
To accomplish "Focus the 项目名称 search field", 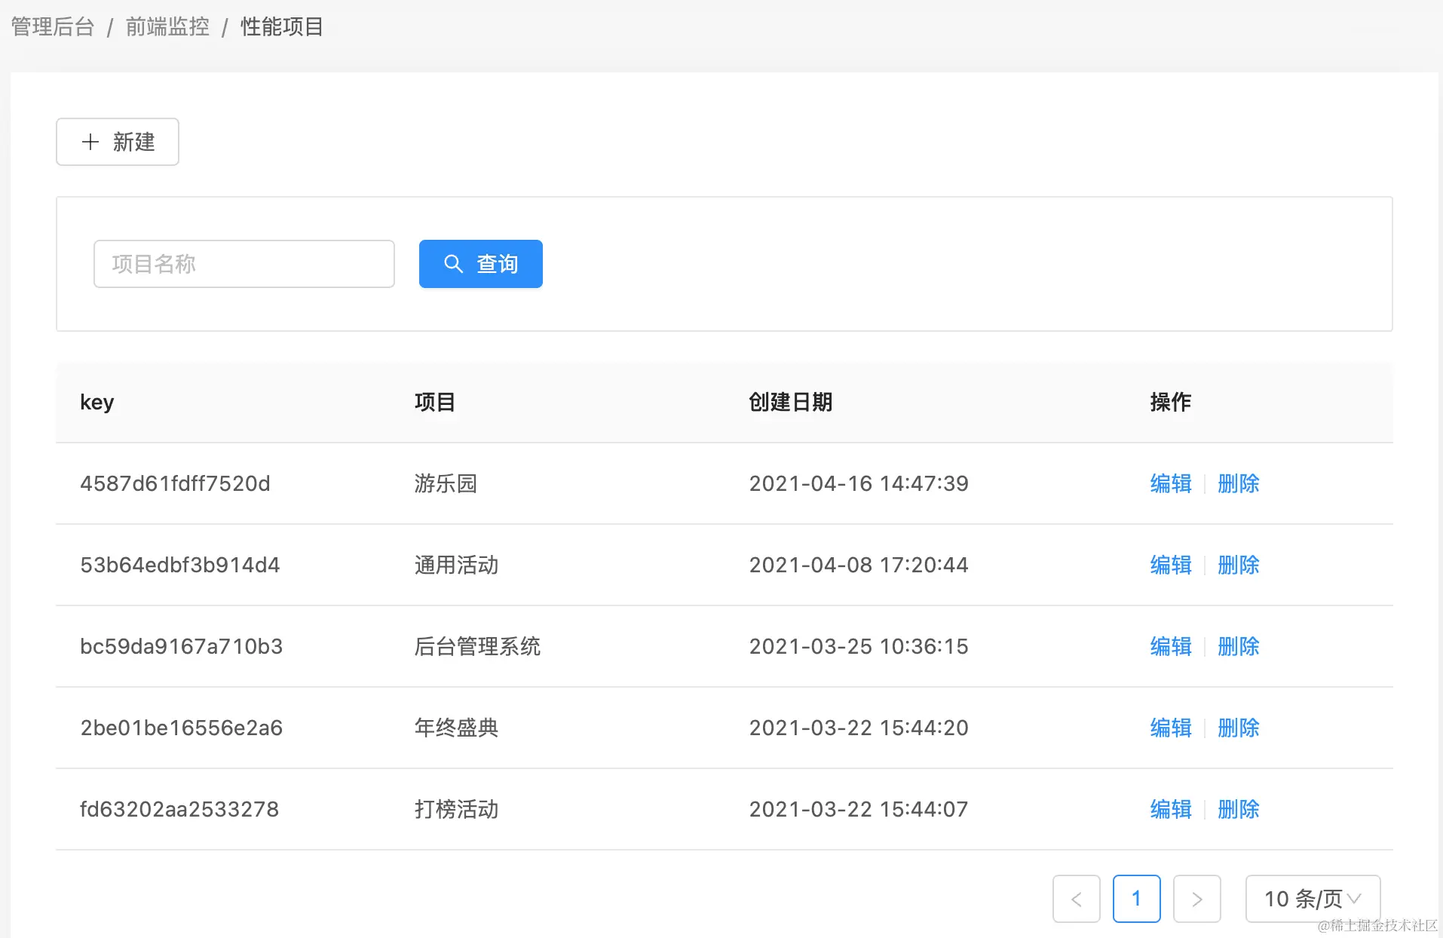I will (244, 264).
